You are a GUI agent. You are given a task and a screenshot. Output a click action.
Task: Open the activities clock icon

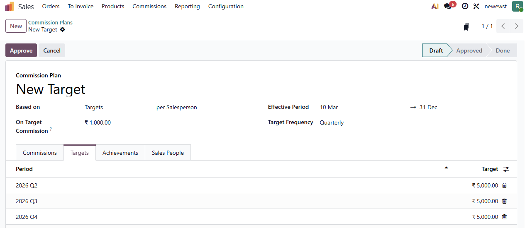(x=465, y=6)
